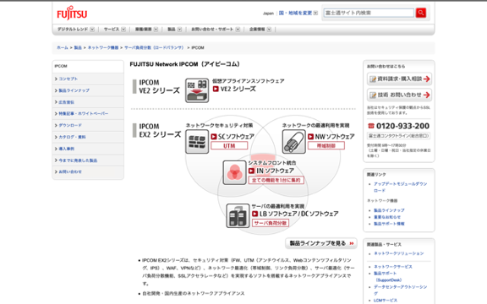Open the SC ソフトウェア link
This screenshot has width=487, height=304.
point(233,137)
